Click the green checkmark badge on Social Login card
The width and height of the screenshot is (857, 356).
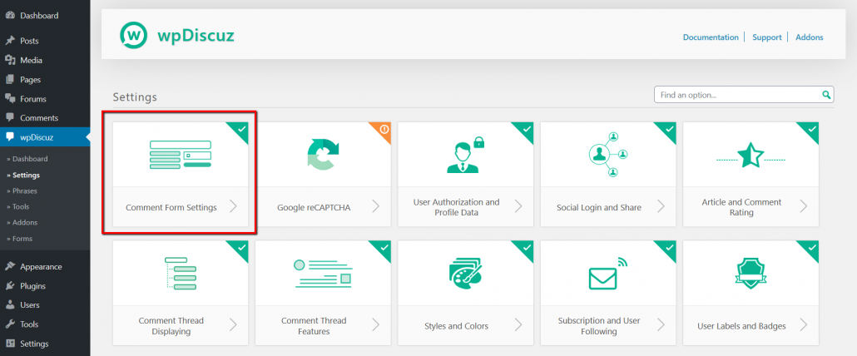[670, 129]
